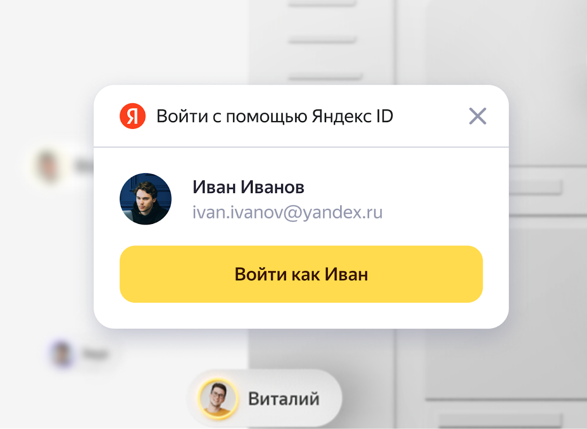Click the divider line below the dialog header
Image resolution: width=587 pixels, height=429 pixels.
pyautogui.click(x=301, y=147)
